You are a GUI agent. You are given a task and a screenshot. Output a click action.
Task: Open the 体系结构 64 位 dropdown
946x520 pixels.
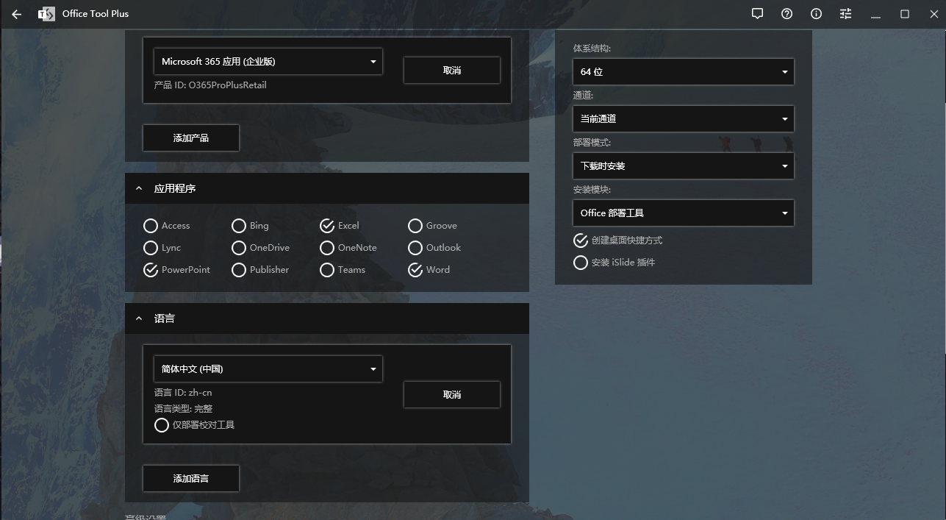click(683, 72)
